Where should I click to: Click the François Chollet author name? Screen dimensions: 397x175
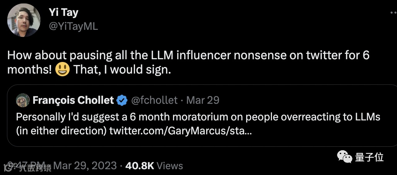point(73,101)
